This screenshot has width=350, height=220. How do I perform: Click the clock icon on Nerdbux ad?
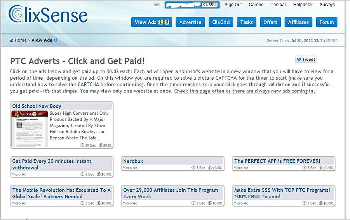pyautogui.click(x=193, y=168)
